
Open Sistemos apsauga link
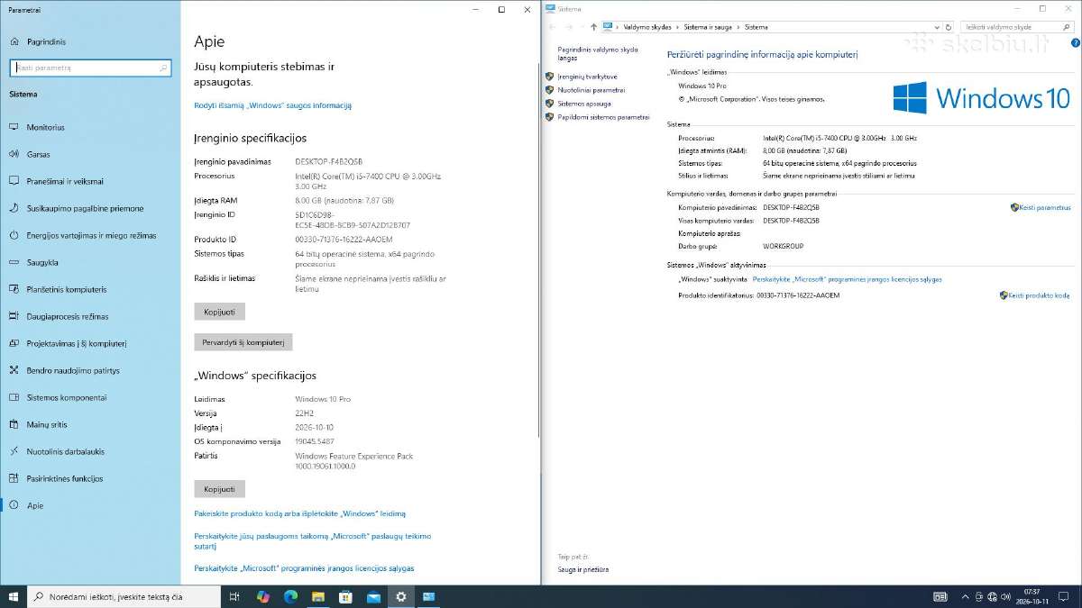[584, 104]
